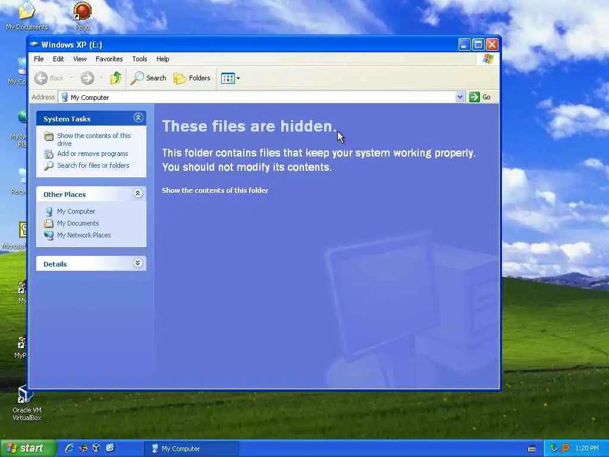Click the Add or remove programs icon

click(49, 154)
